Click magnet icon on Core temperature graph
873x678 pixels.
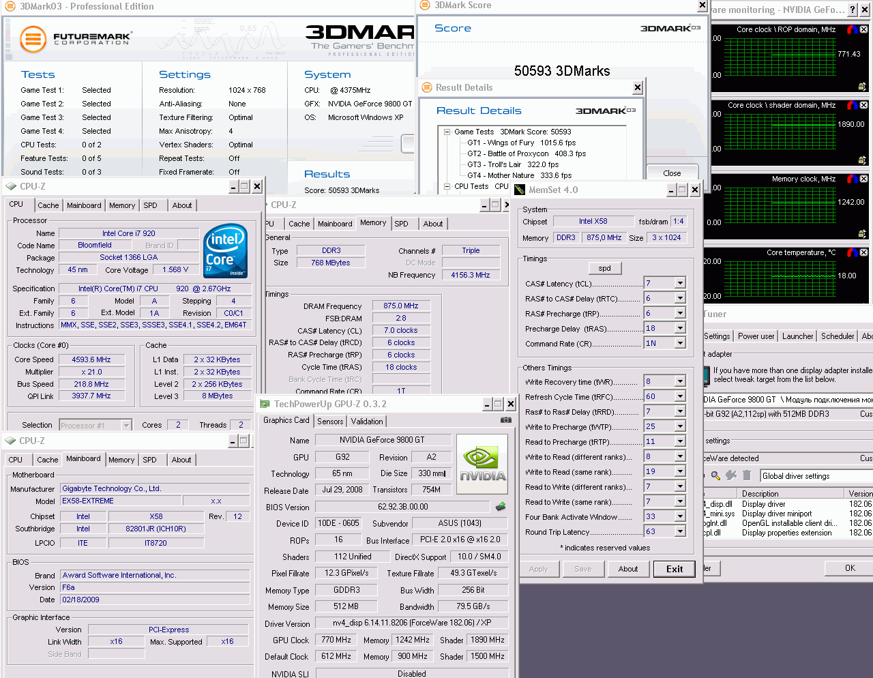point(852,252)
